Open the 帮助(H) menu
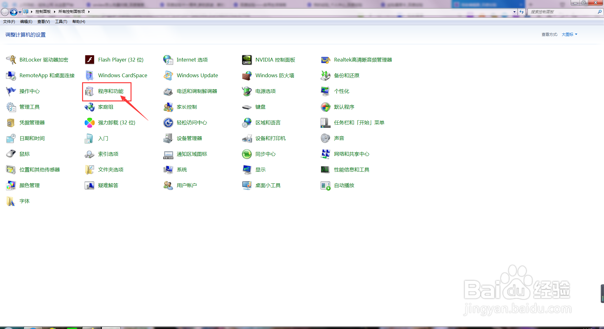This screenshot has height=329, width=604. [79, 22]
